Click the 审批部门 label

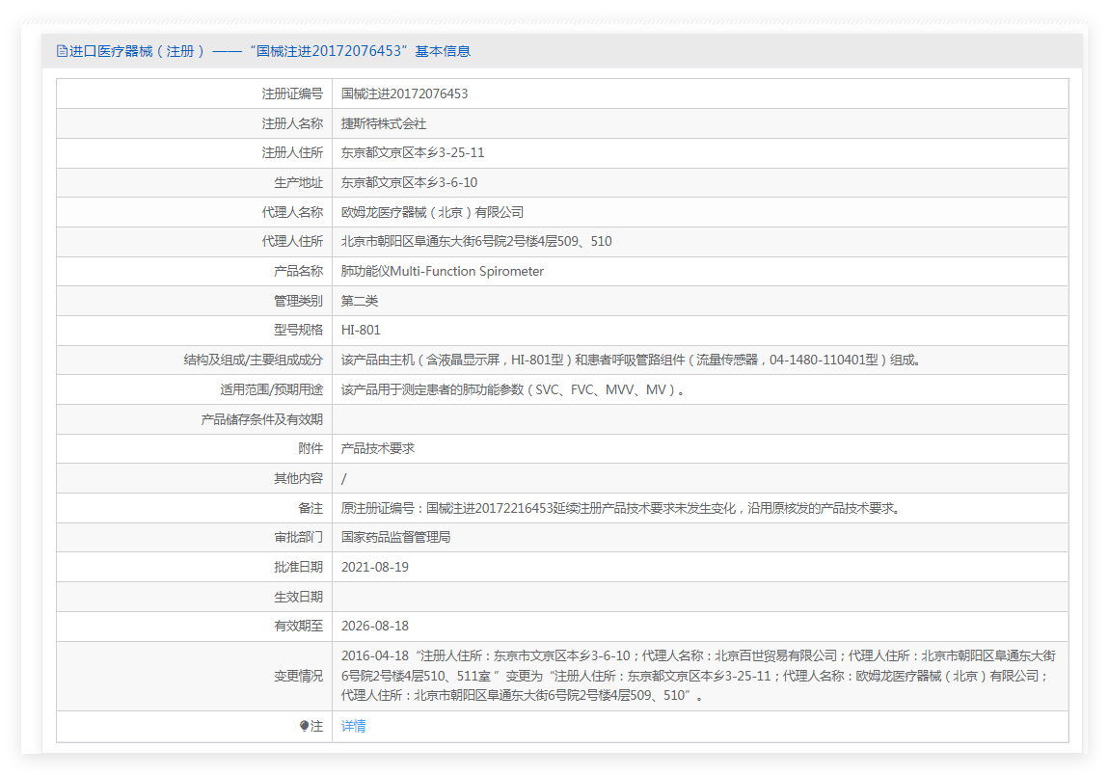(x=299, y=538)
